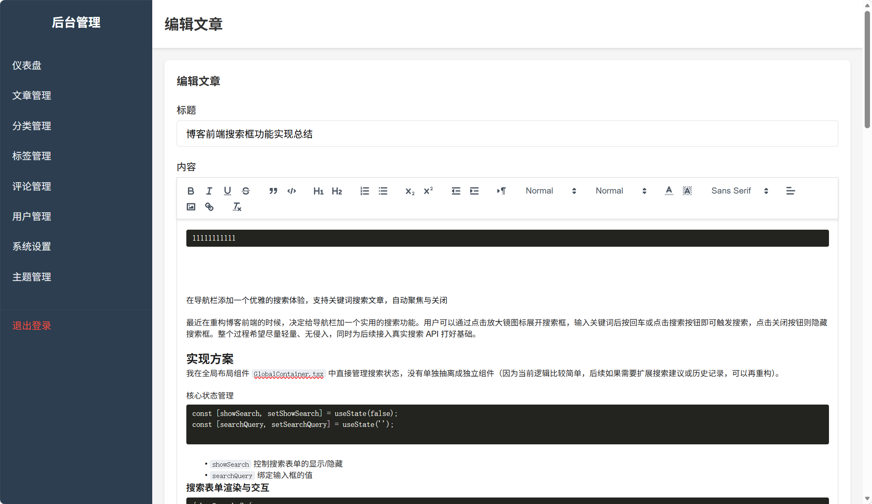Clear text formatting

point(237,207)
